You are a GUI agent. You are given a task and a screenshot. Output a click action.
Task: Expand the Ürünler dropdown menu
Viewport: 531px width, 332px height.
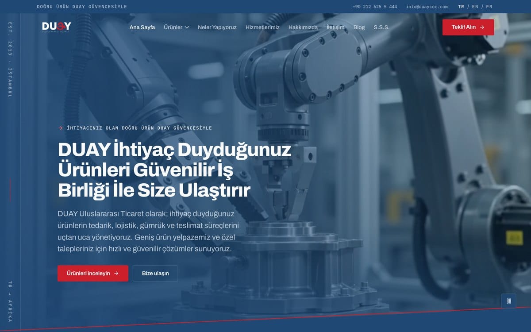tap(176, 27)
